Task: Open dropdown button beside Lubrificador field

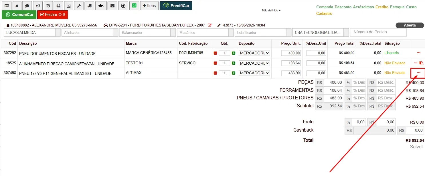Action: tap(289, 32)
